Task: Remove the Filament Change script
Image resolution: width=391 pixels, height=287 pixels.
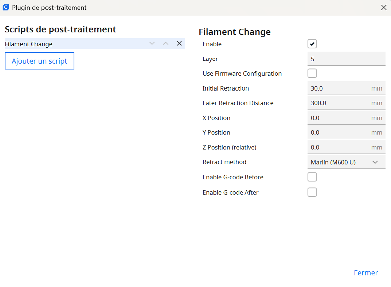Action: pyautogui.click(x=179, y=44)
